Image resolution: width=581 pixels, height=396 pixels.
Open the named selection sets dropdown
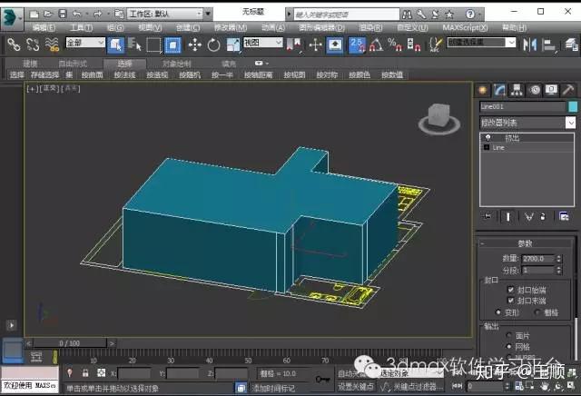[x=481, y=43]
